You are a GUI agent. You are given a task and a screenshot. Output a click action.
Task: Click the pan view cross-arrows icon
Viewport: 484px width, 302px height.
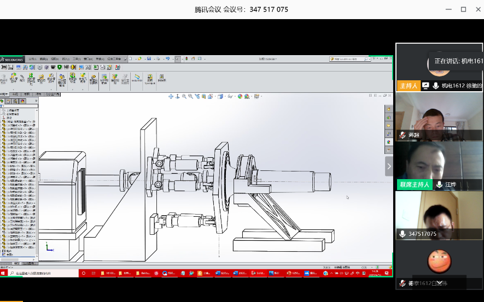tap(171, 97)
